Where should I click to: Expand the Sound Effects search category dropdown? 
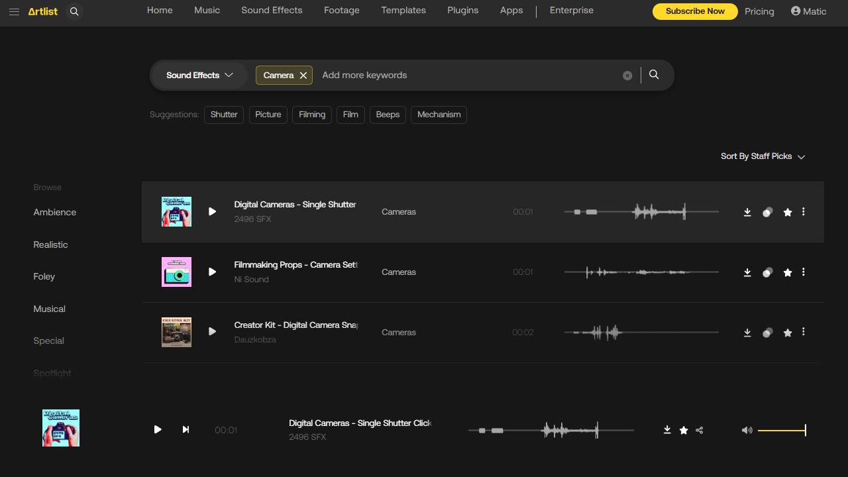(199, 75)
